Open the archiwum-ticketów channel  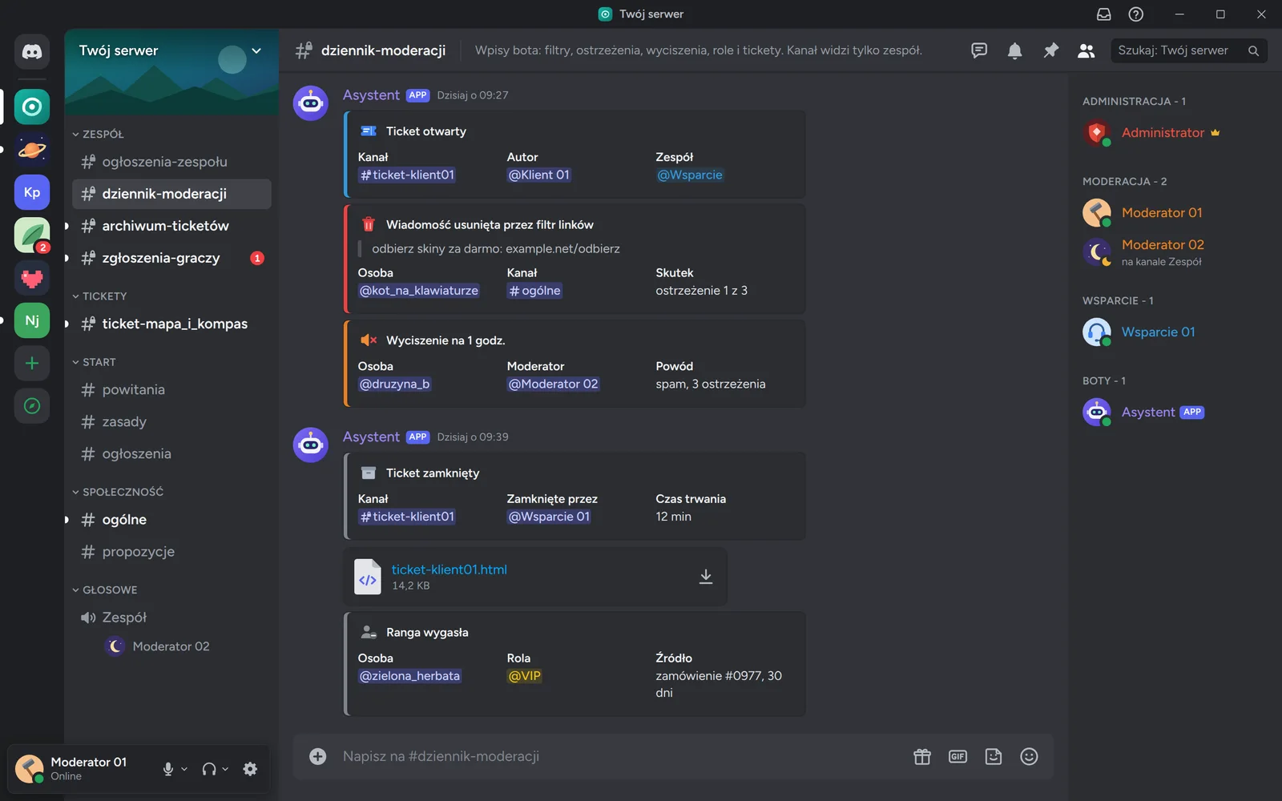click(171, 226)
